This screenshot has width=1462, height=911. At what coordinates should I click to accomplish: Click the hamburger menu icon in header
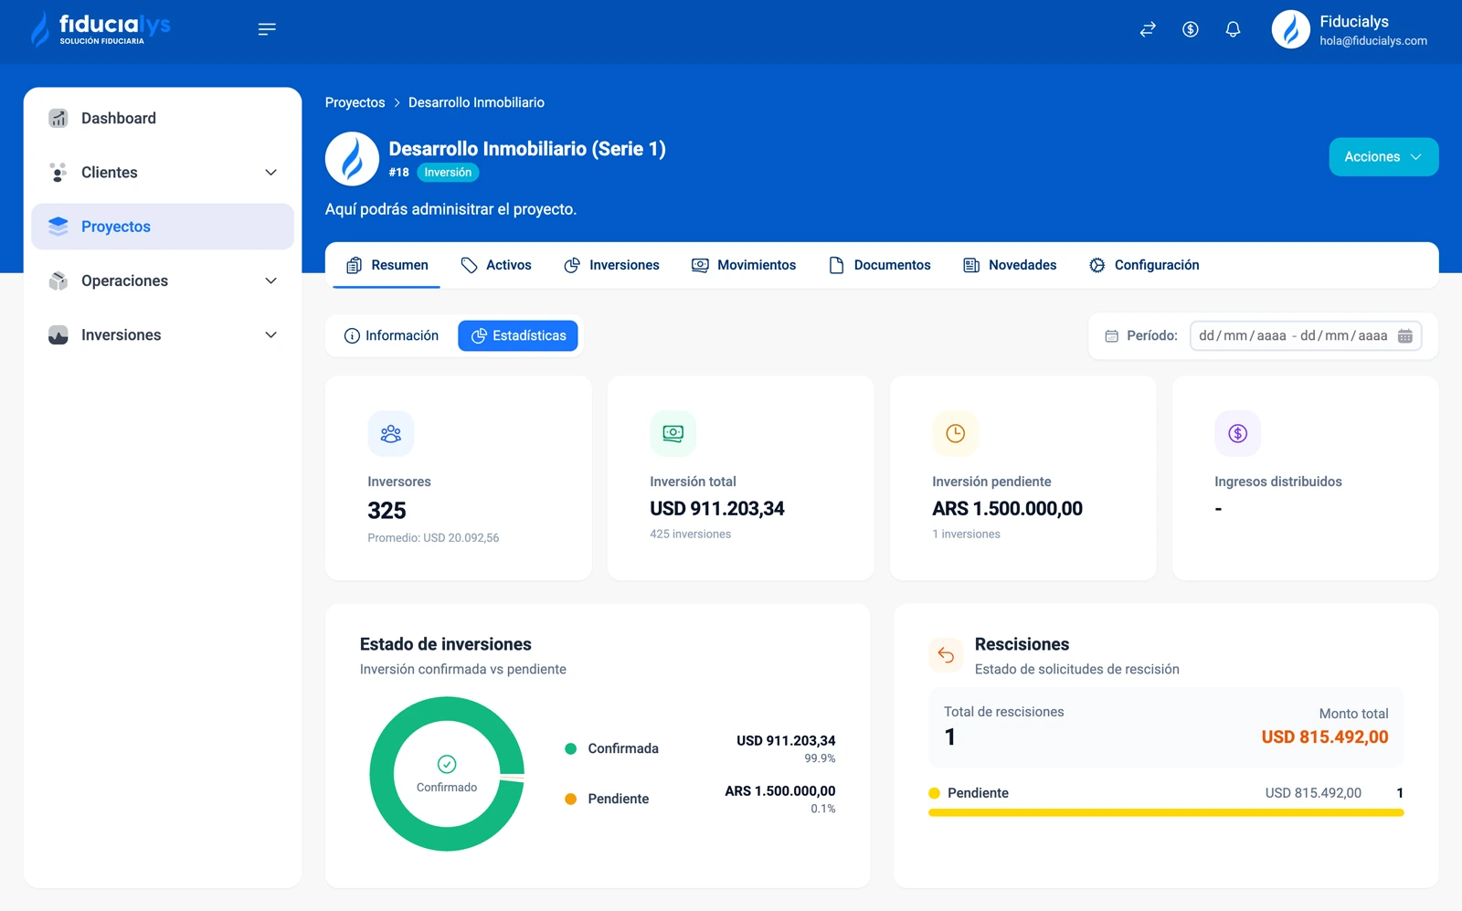[x=267, y=29]
